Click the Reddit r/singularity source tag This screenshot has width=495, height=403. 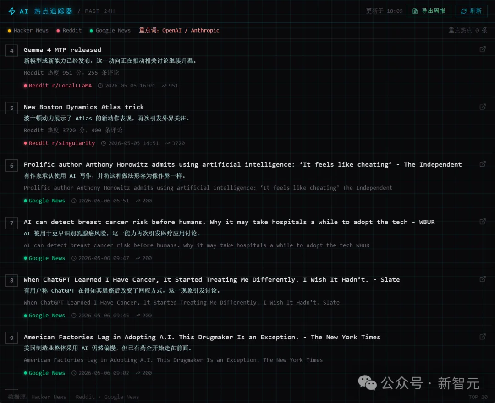click(x=59, y=143)
